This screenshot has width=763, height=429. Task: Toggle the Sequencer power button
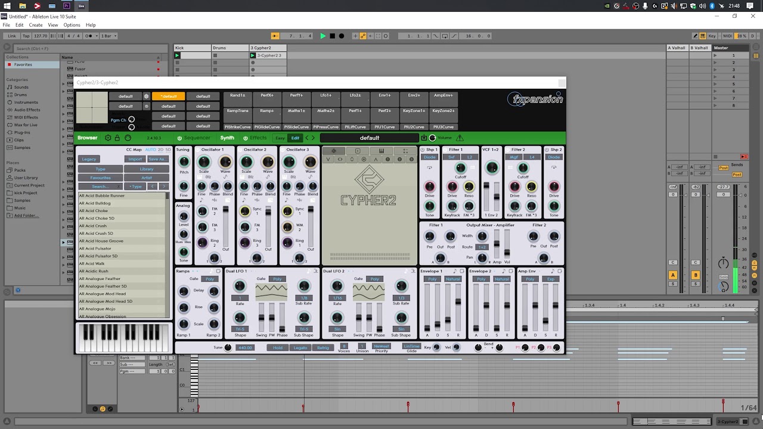pos(179,138)
